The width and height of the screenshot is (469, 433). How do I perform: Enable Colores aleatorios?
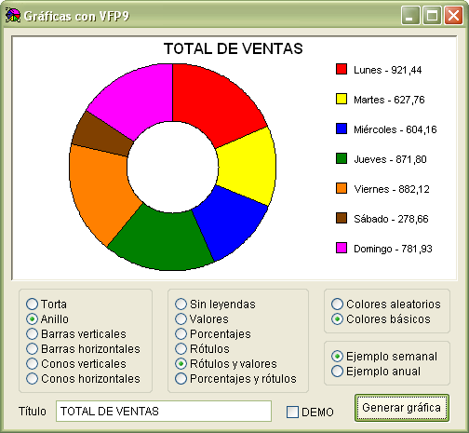(386, 304)
